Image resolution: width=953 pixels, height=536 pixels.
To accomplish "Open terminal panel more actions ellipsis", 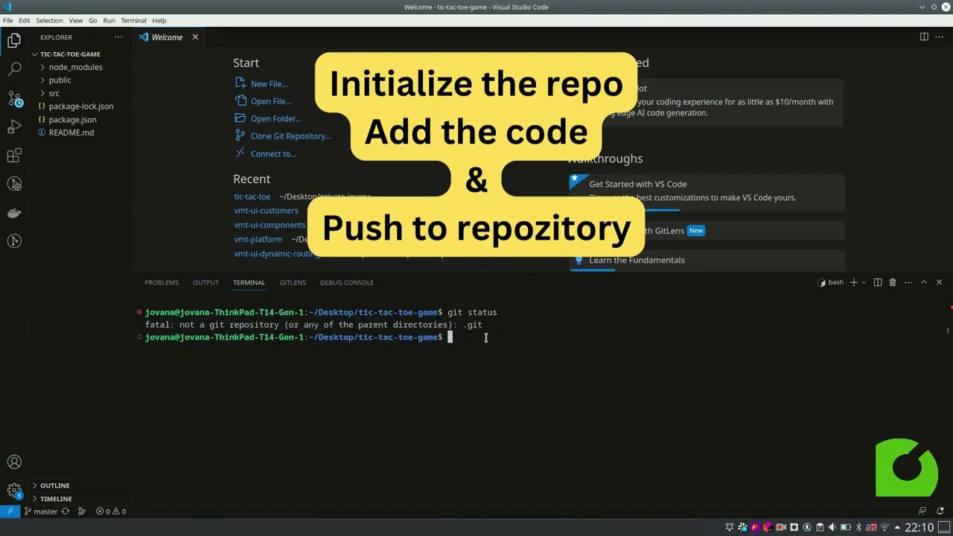I will pos(908,282).
